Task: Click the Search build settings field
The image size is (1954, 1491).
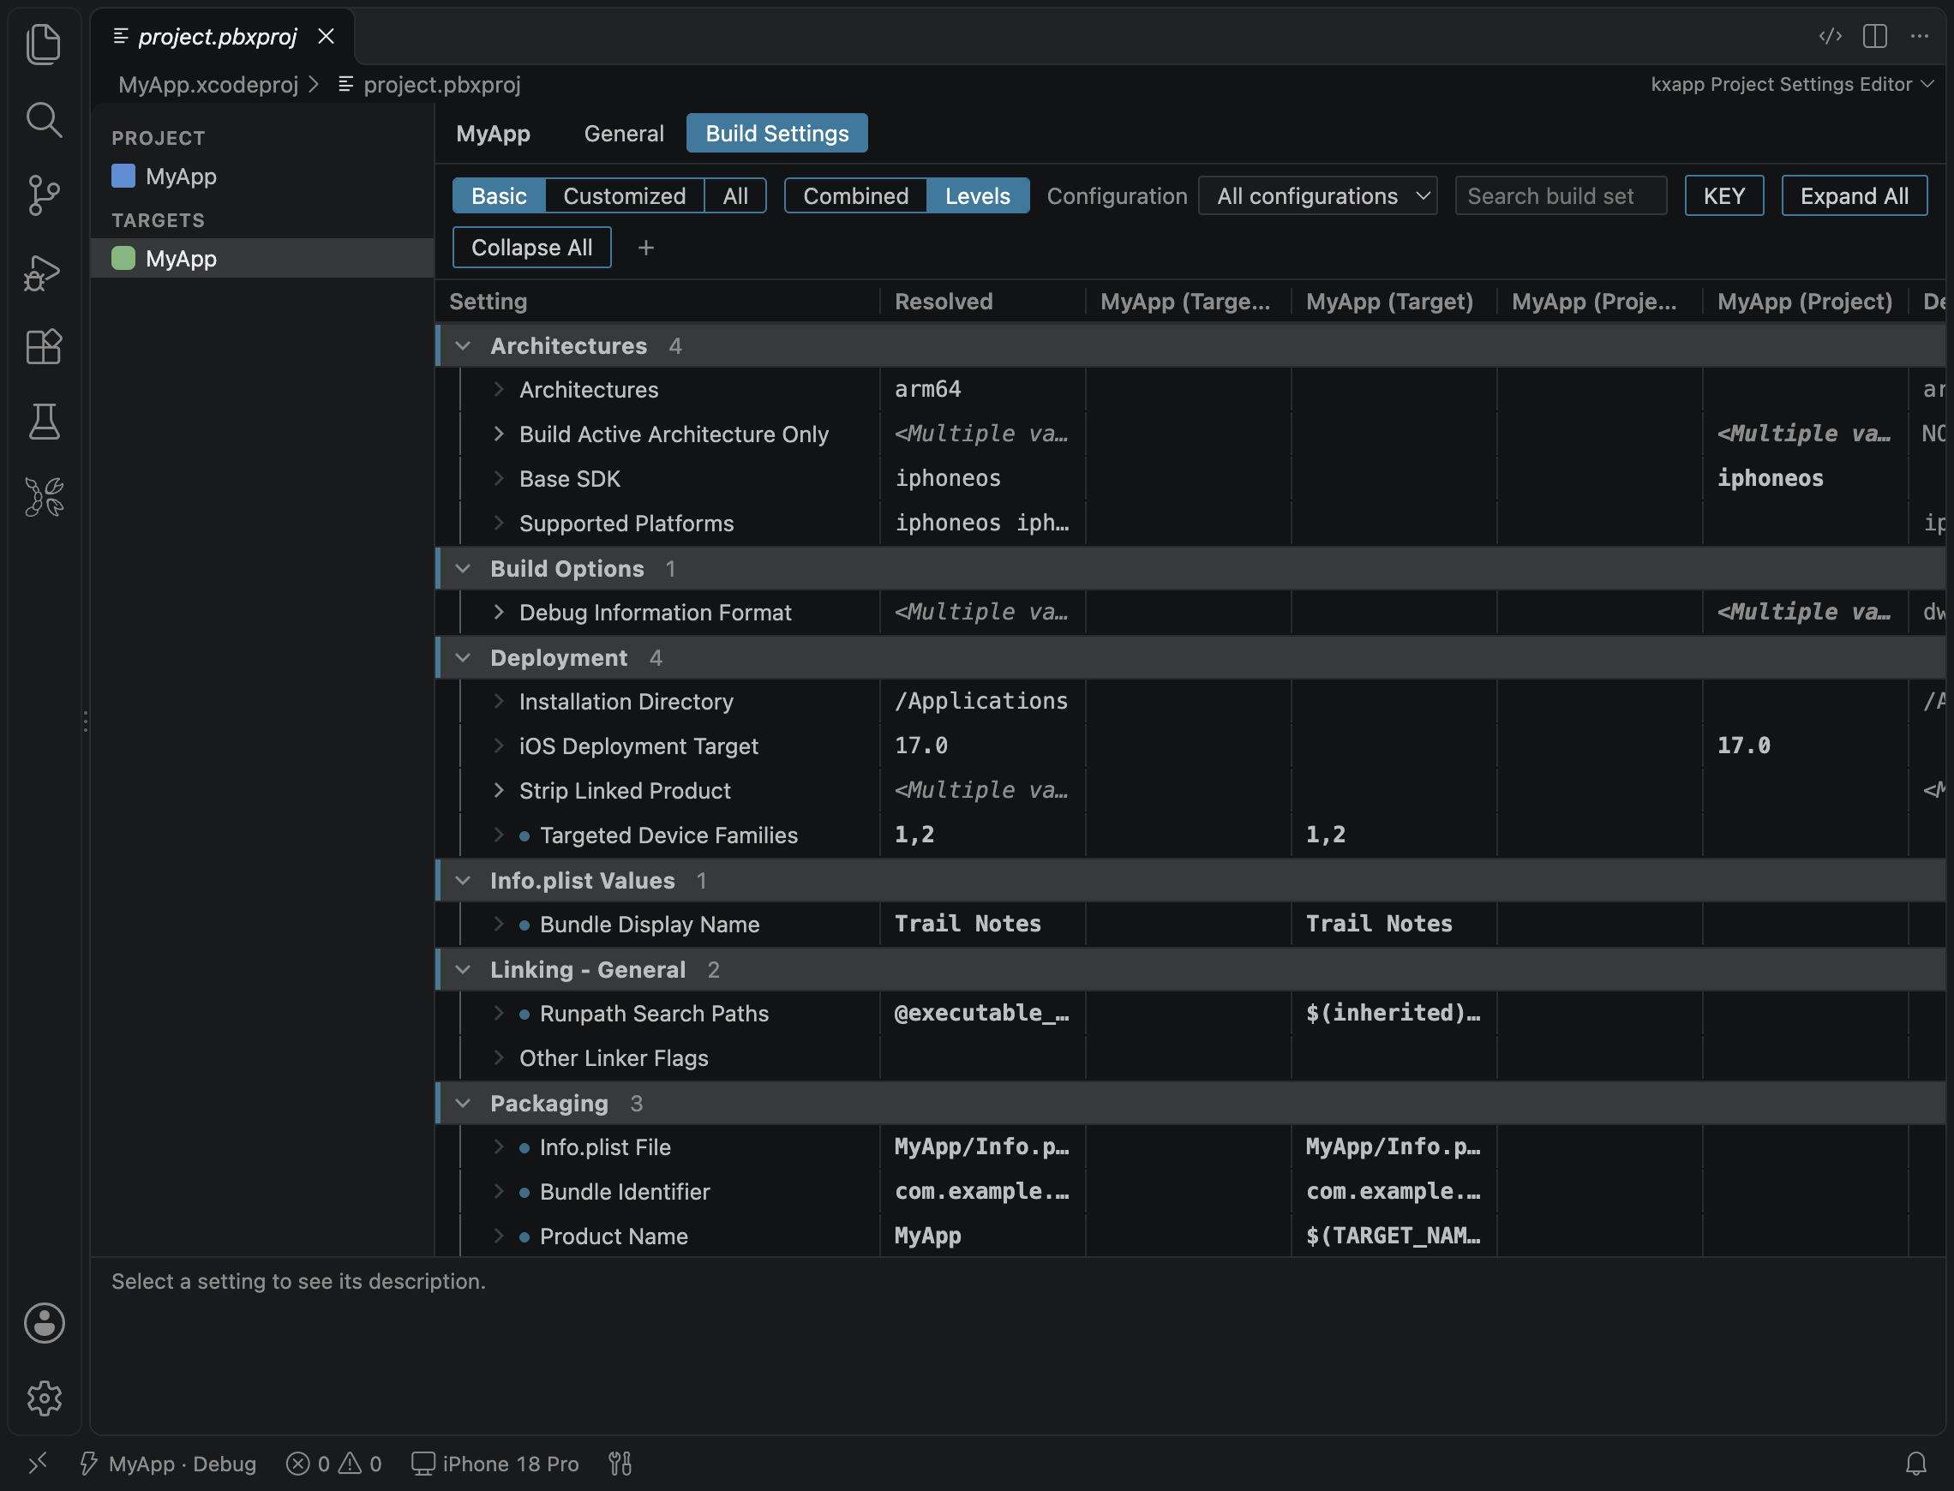Action: coord(1560,195)
